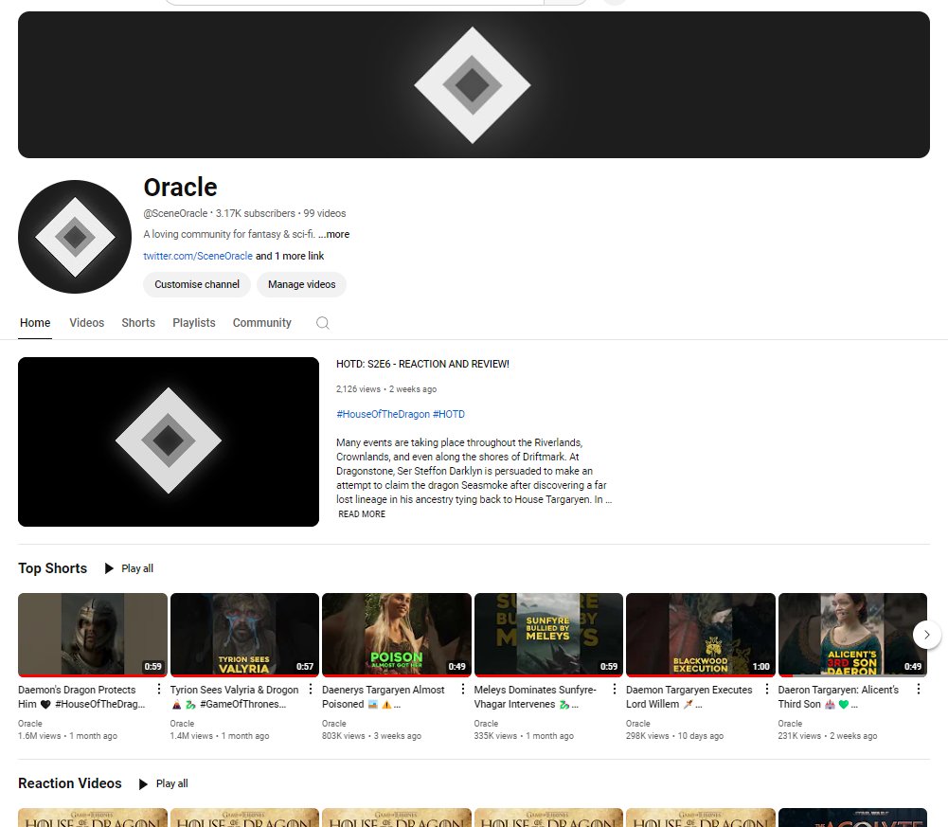Switch to the Videos tab

point(86,323)
